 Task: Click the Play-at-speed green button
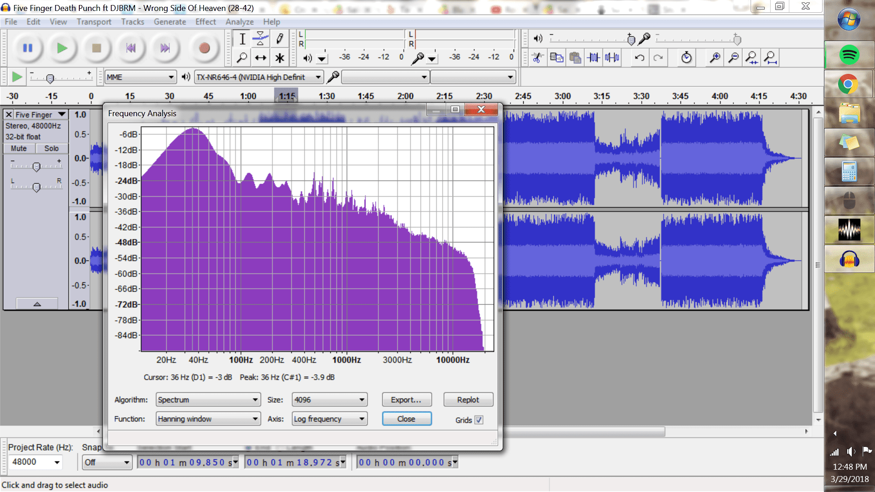(x=17, y=77)
